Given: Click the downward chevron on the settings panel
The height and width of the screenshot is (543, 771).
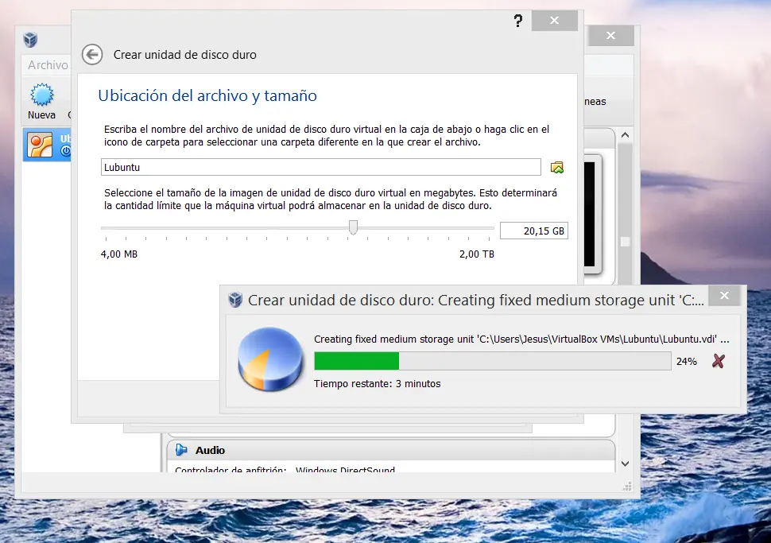Looking at the screenshot, I should tap(625, 463).
